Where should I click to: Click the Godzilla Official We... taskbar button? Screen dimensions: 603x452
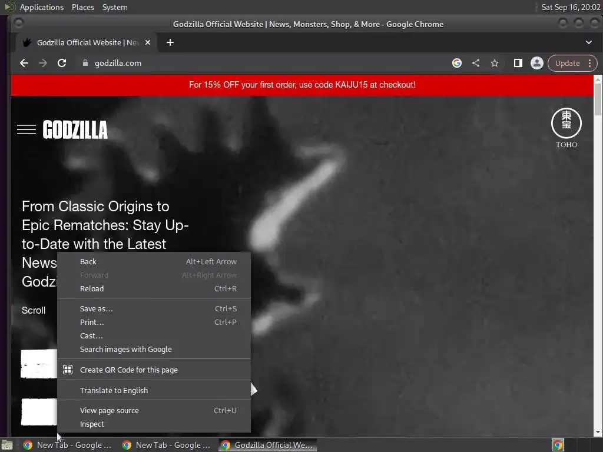pyautogui.click(x=268, y=445)
